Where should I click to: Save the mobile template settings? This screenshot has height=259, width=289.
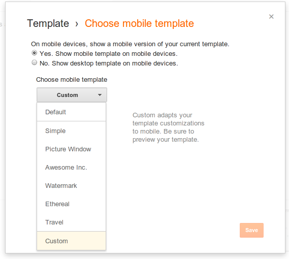[251, 230]
